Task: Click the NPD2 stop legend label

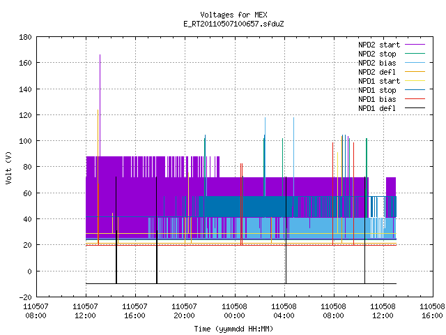Action: [x=377, y=54]
